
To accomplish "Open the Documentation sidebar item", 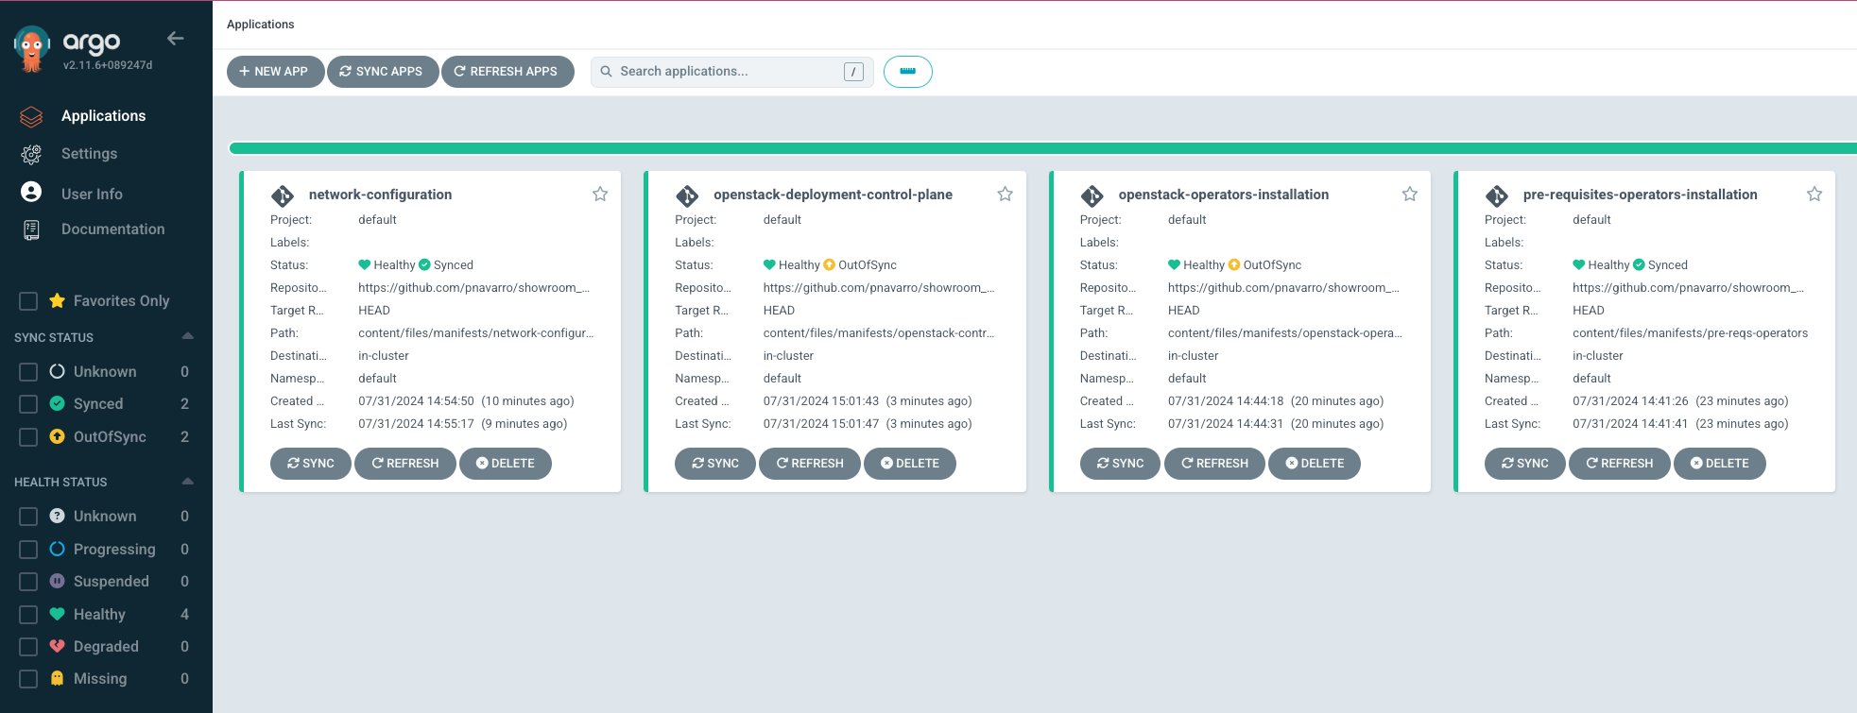I will pos(112,229).
